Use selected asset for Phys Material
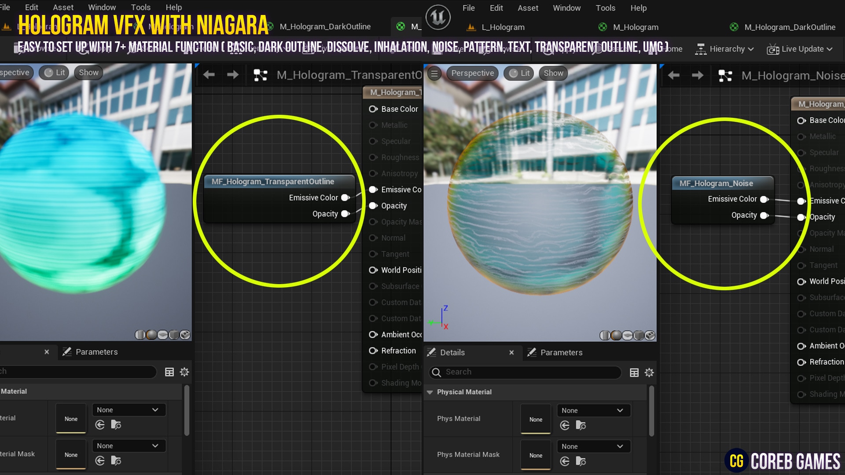 pyautogui.click(x=565, y=425)
